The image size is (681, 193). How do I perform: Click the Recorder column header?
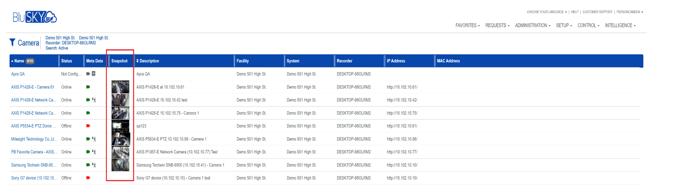tap(344, 61)
